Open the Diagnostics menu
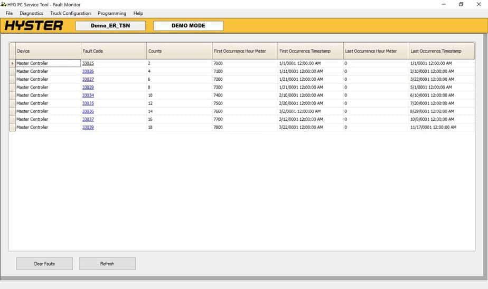The height and width of the screenshot is (289, 488). click(x=31, y=13)
